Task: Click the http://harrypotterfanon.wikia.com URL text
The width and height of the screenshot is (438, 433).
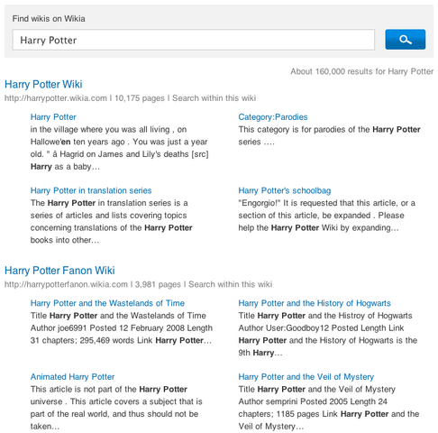Action: click(x=66, y=284)
